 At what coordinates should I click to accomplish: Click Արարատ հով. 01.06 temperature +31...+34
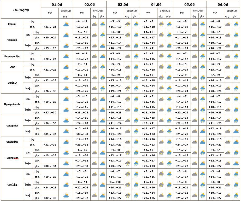pos(50,134)
